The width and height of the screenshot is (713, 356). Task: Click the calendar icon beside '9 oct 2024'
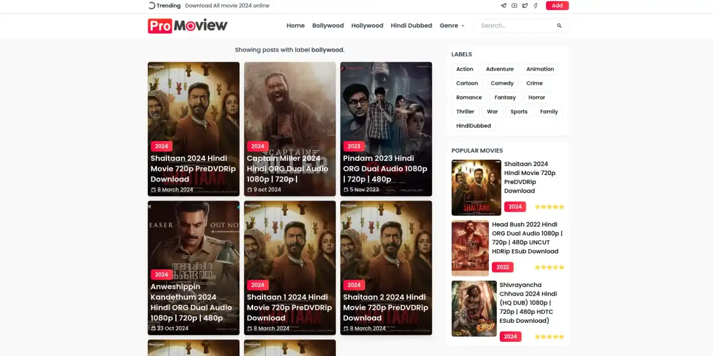[x=250, y=190]
